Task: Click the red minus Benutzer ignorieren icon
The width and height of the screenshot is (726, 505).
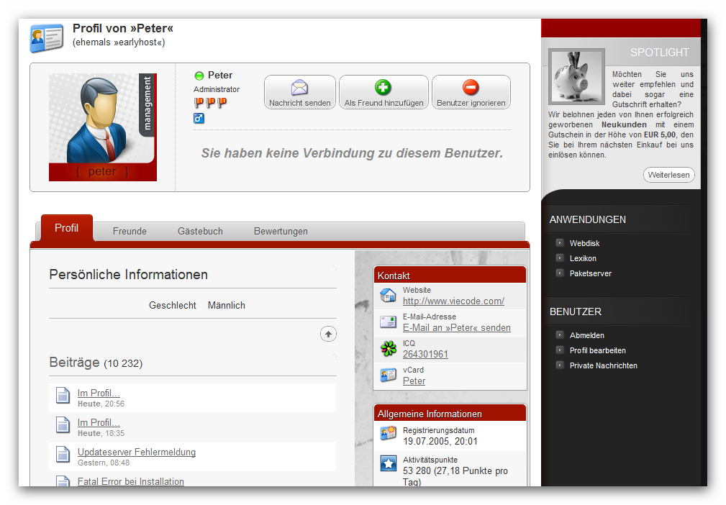Action: coord(471,88)
